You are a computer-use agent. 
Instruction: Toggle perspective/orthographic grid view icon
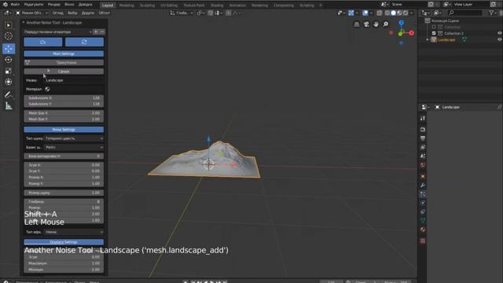click(x=356, y=24)
